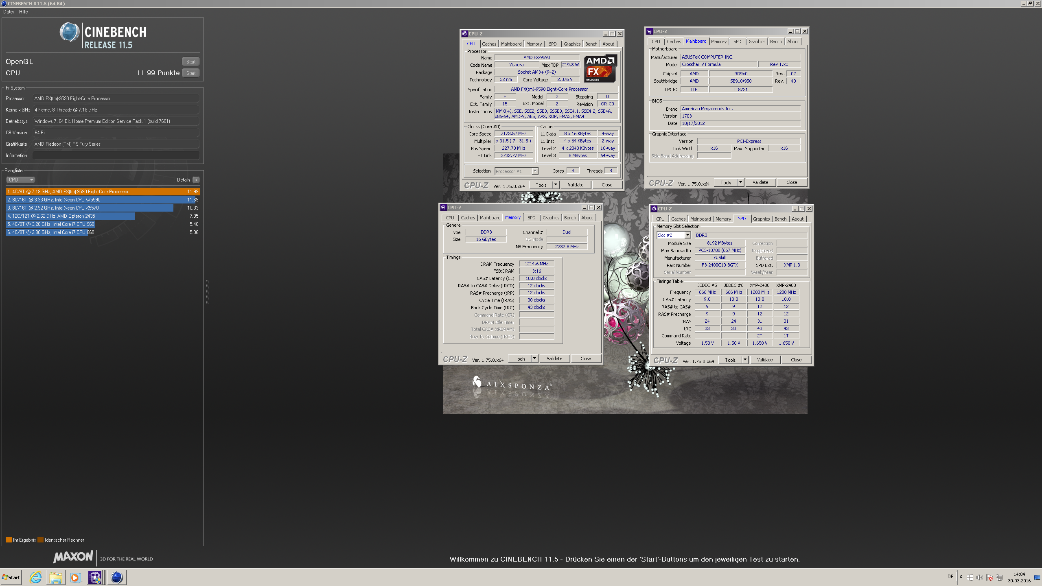Screen dimensions: 1042x586
Task: Click the title icon of the CPU-Z Memory window
Action: point(444,208)
